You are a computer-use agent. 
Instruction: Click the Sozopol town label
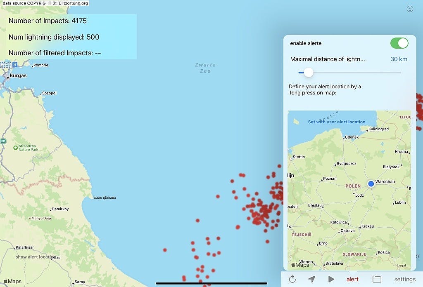[49, 93]
